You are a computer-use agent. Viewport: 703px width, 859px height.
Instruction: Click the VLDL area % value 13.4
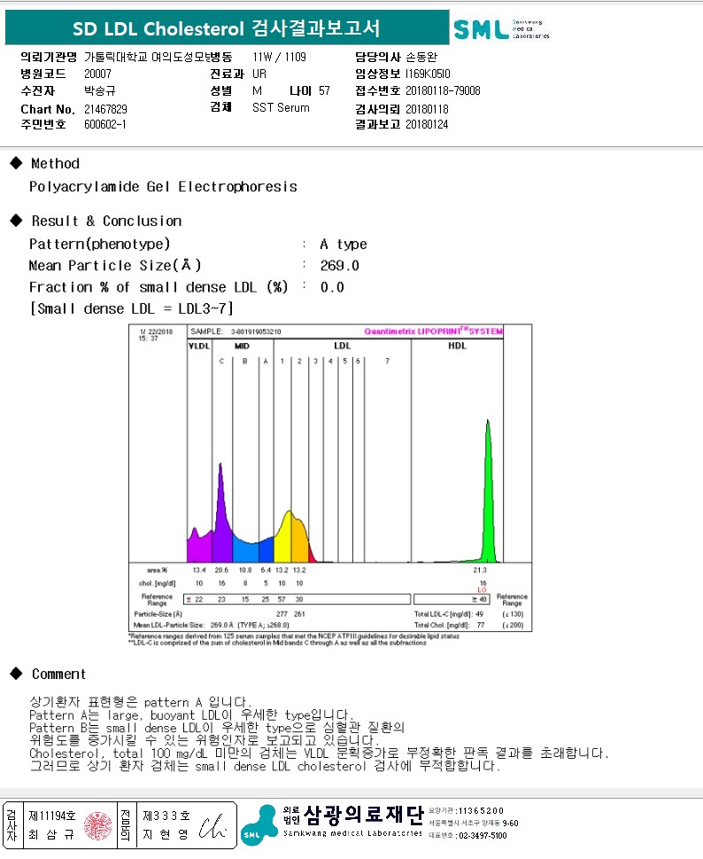[x=199, y=570]
